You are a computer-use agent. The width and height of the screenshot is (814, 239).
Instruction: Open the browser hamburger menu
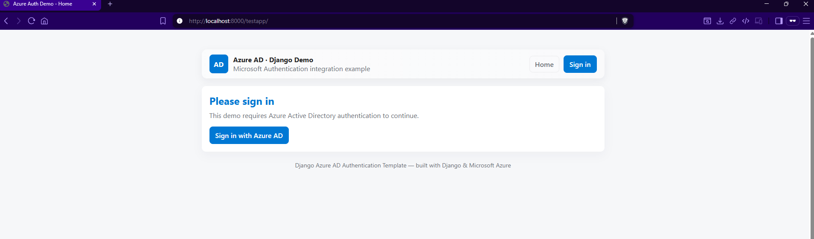[806, 21]
